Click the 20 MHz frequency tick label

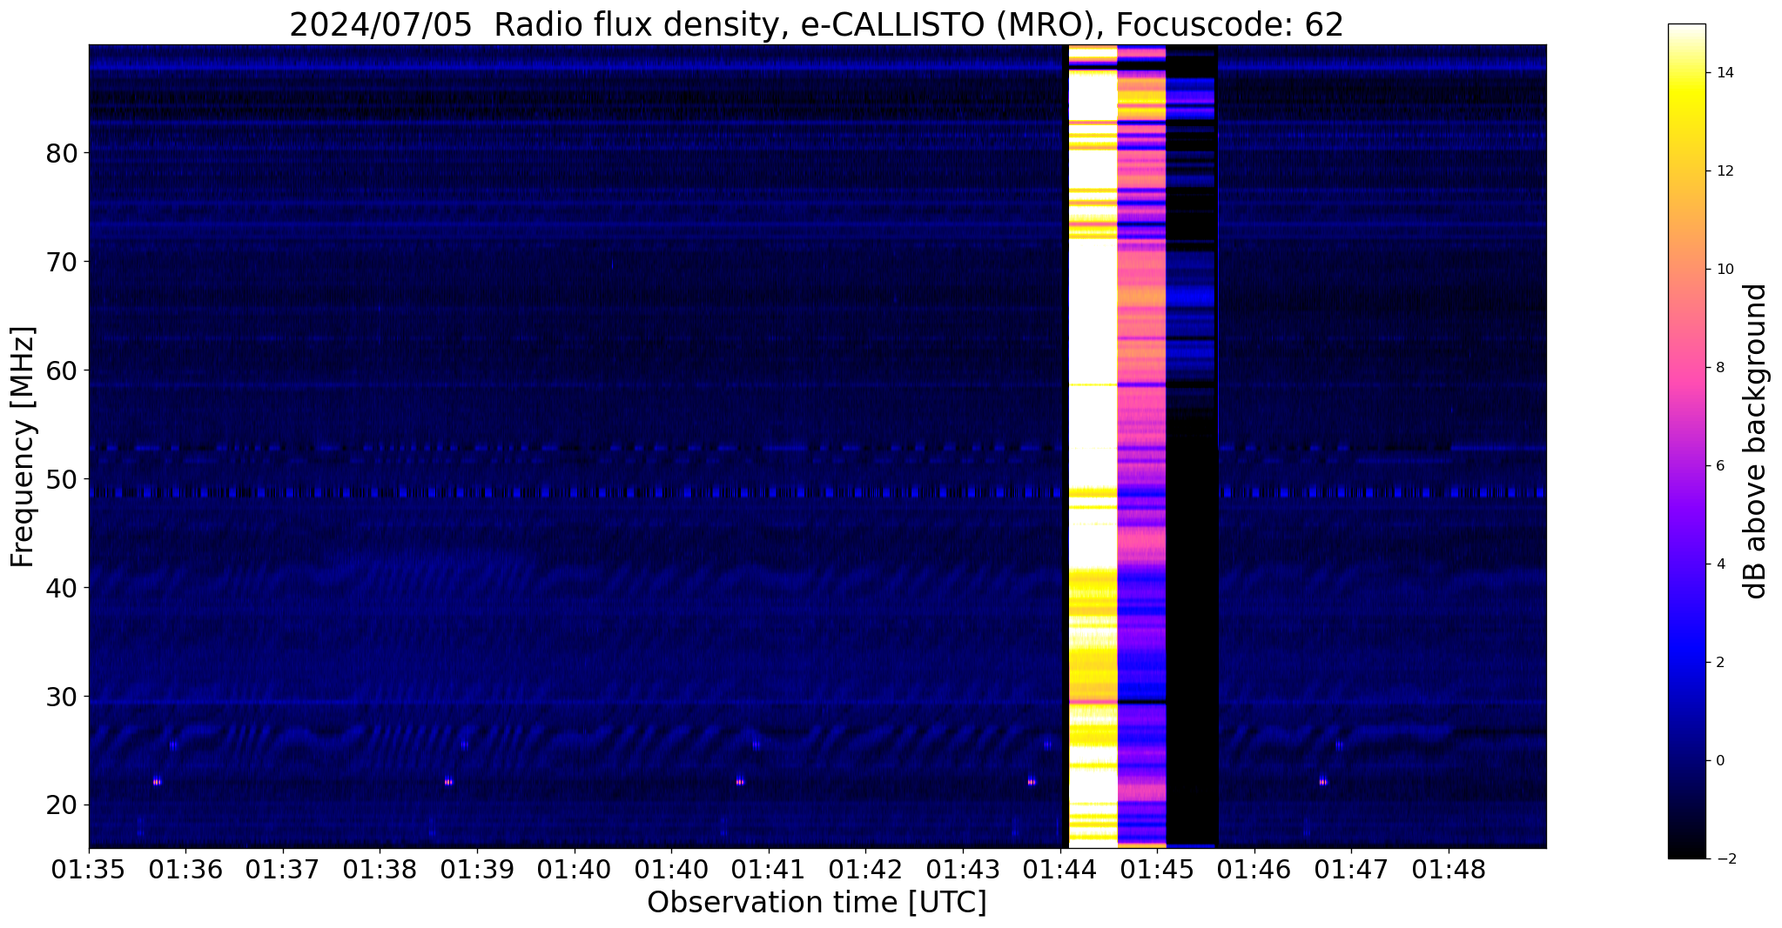coord(60,805)
